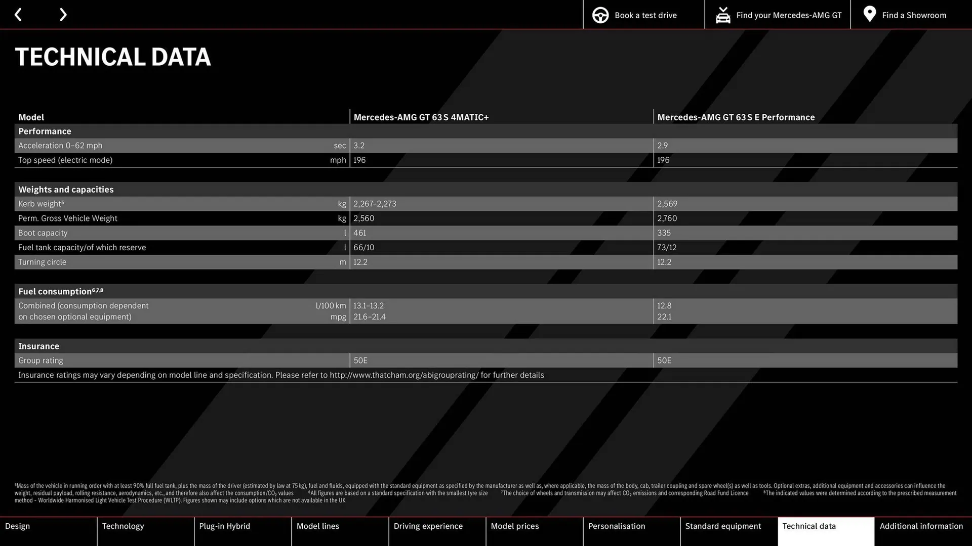This screenshot has width=972, height=546.
Task: Open the Plug-in Hybrid section
Action: point(224,526)
